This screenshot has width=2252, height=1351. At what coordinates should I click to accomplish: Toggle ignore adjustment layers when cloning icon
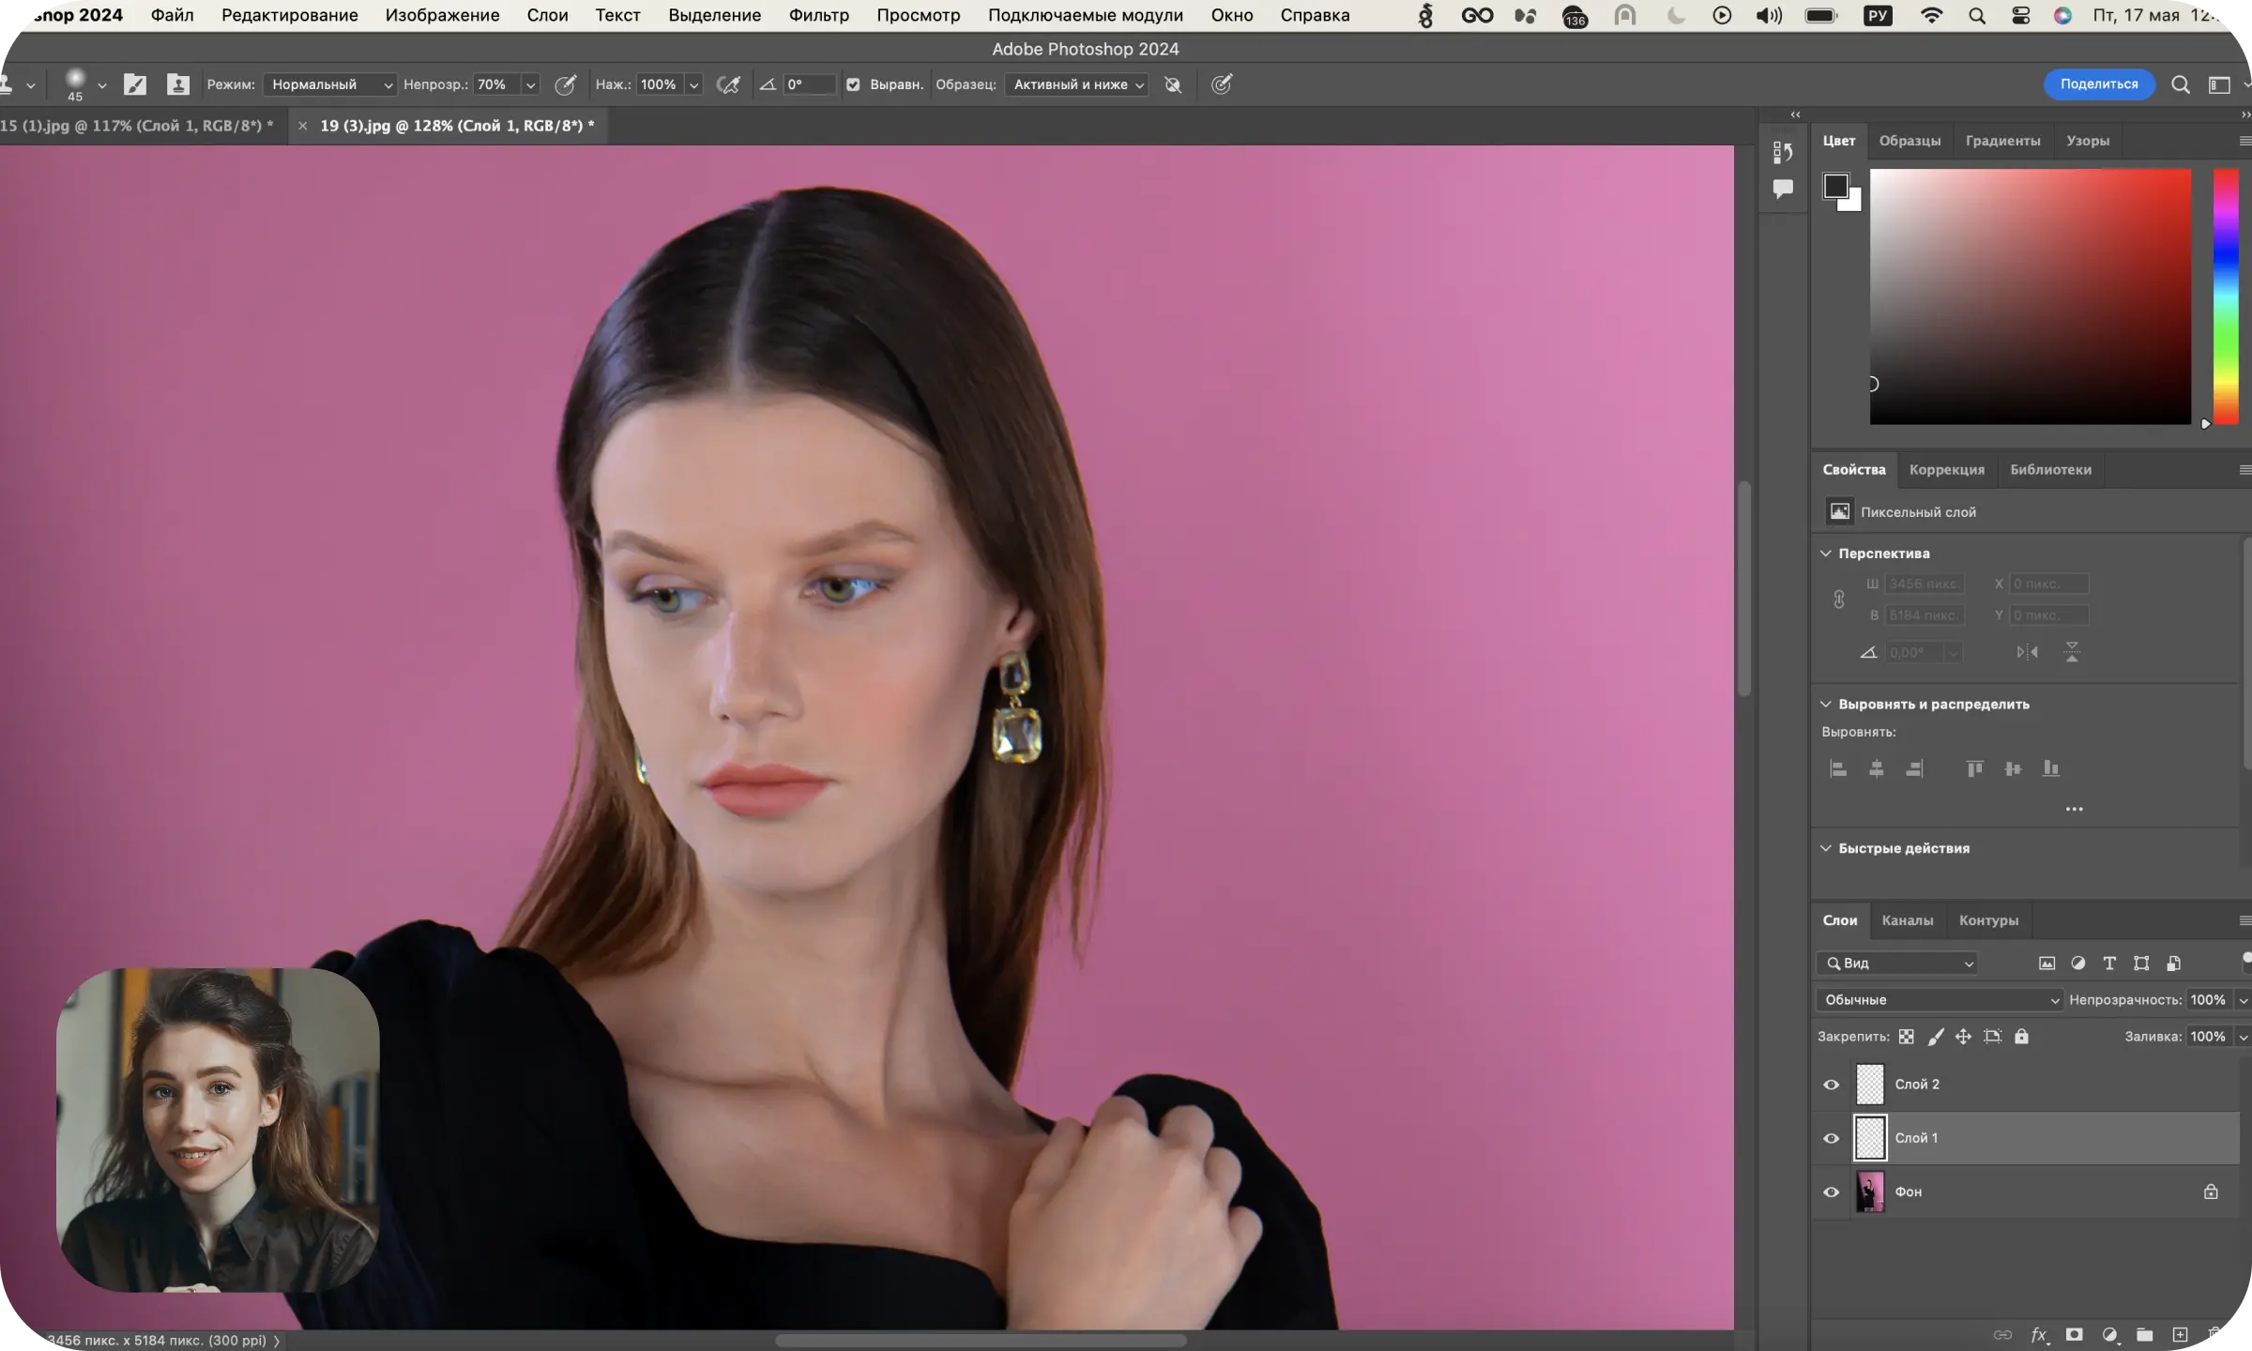point(1173,84)
